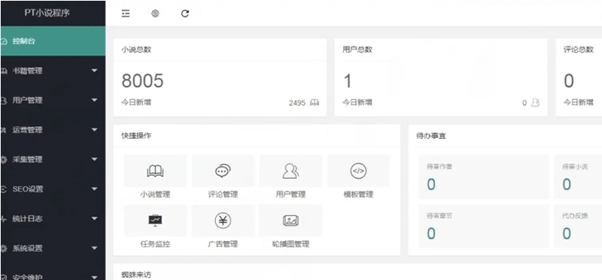Click the 书籍管理 sidebar book icon

pyautogui.click(x=4, y=71)
